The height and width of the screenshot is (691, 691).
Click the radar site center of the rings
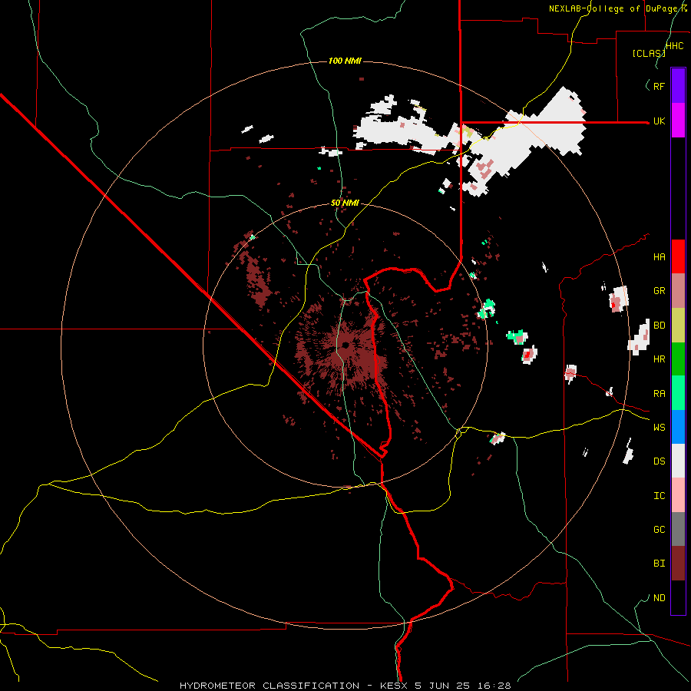345,345
